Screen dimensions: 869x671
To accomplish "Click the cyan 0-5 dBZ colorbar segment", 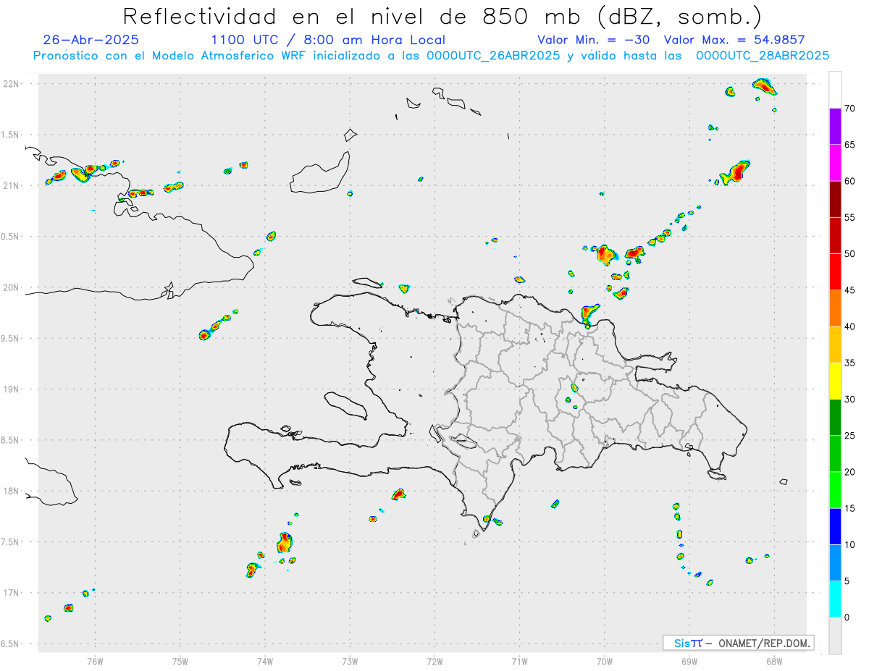I will click(x=835, y=599).
